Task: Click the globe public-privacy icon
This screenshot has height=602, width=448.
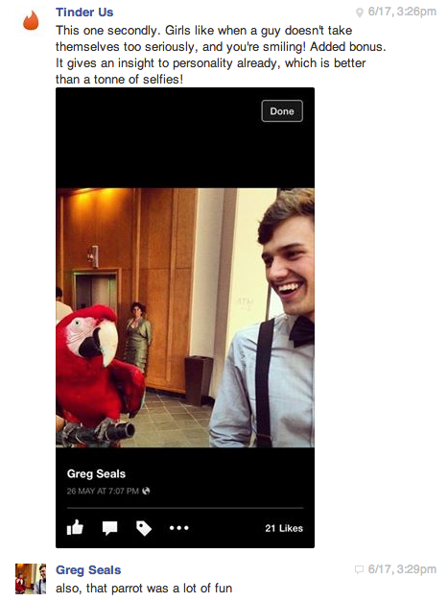Action: 146,491
